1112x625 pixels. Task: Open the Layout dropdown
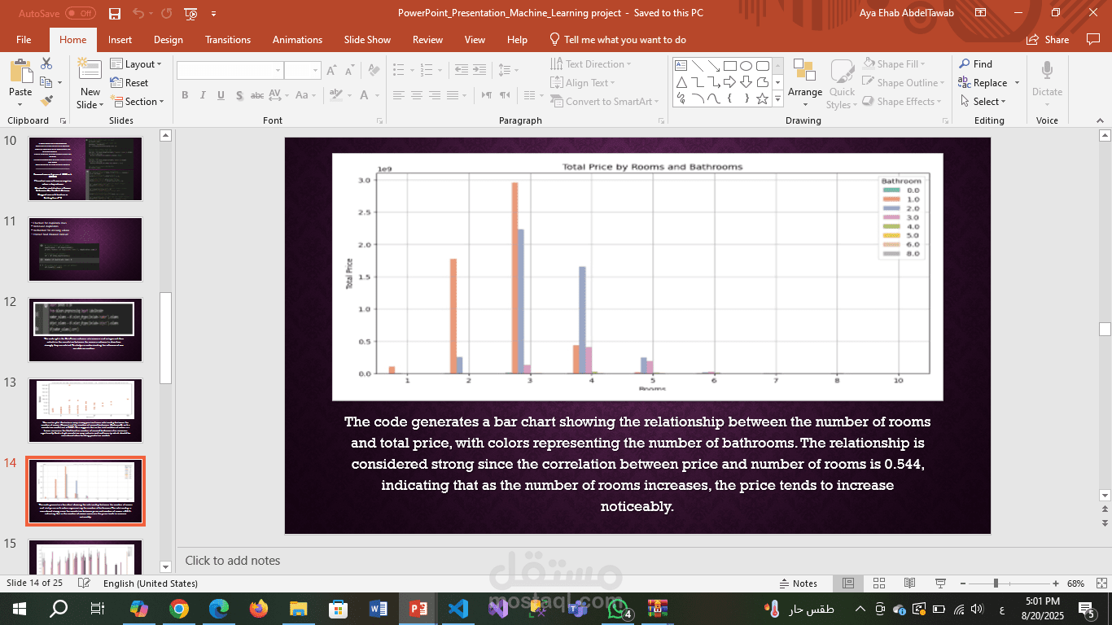click(x=136, y=63)
